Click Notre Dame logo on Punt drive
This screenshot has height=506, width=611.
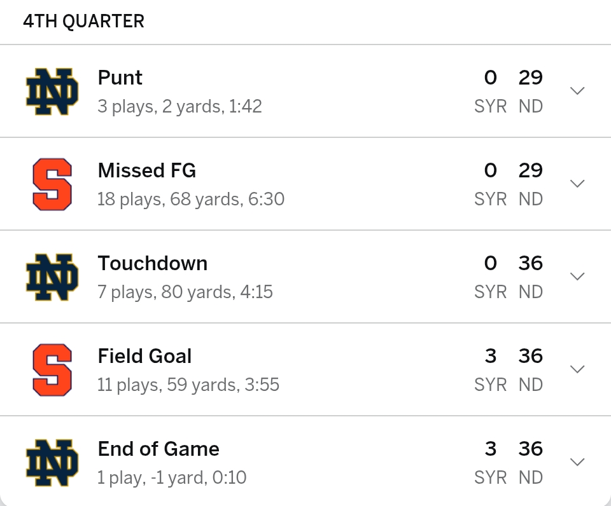tap(52, 92)
